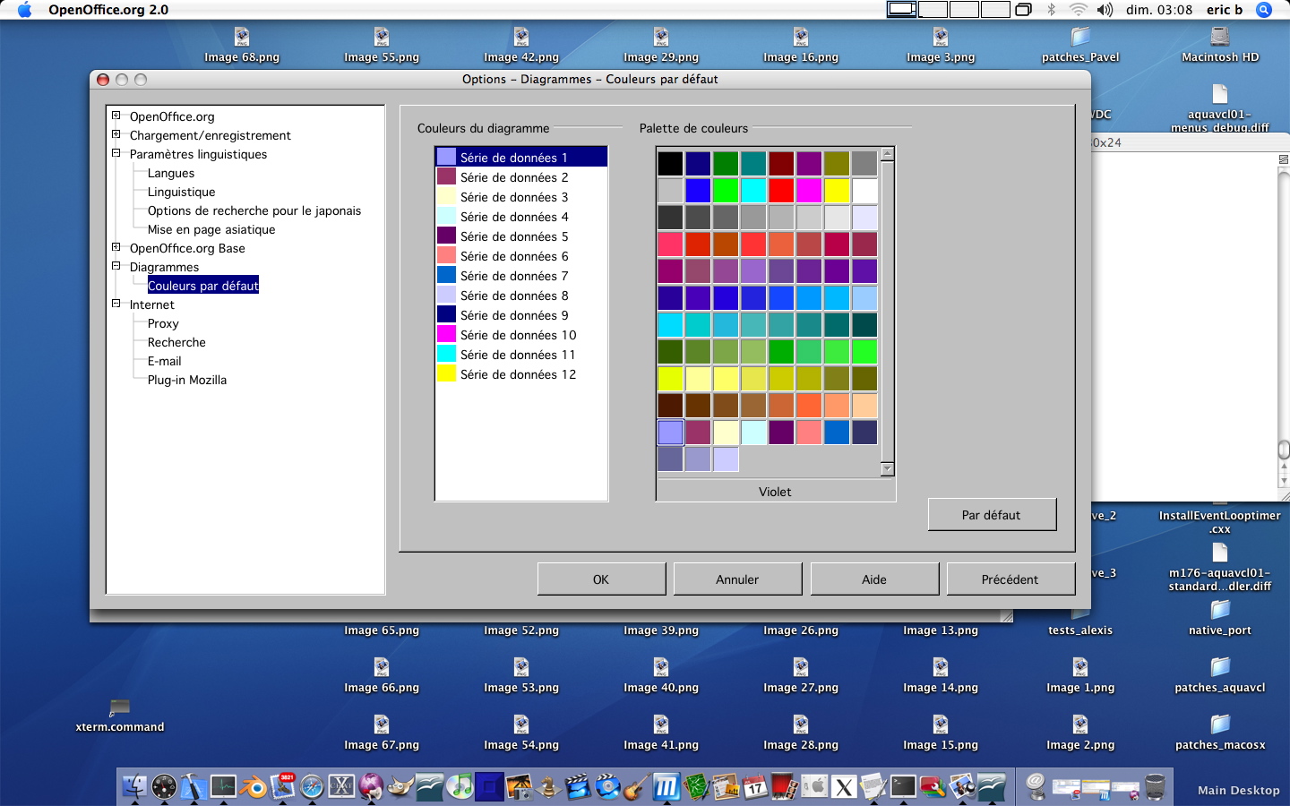Select Options de recherche pour le japonais
Viewport: 1290px width, 806px height.
click(x=254, y=210)
